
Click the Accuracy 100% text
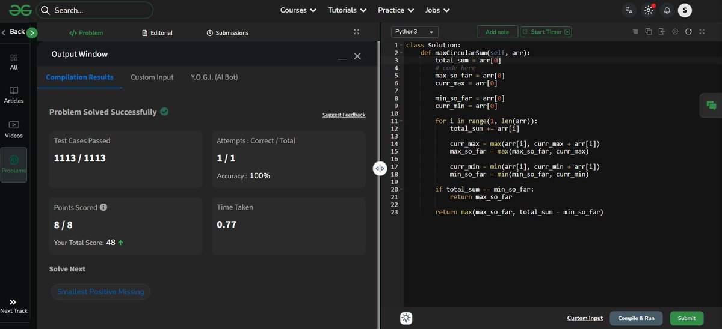[244, 176]
